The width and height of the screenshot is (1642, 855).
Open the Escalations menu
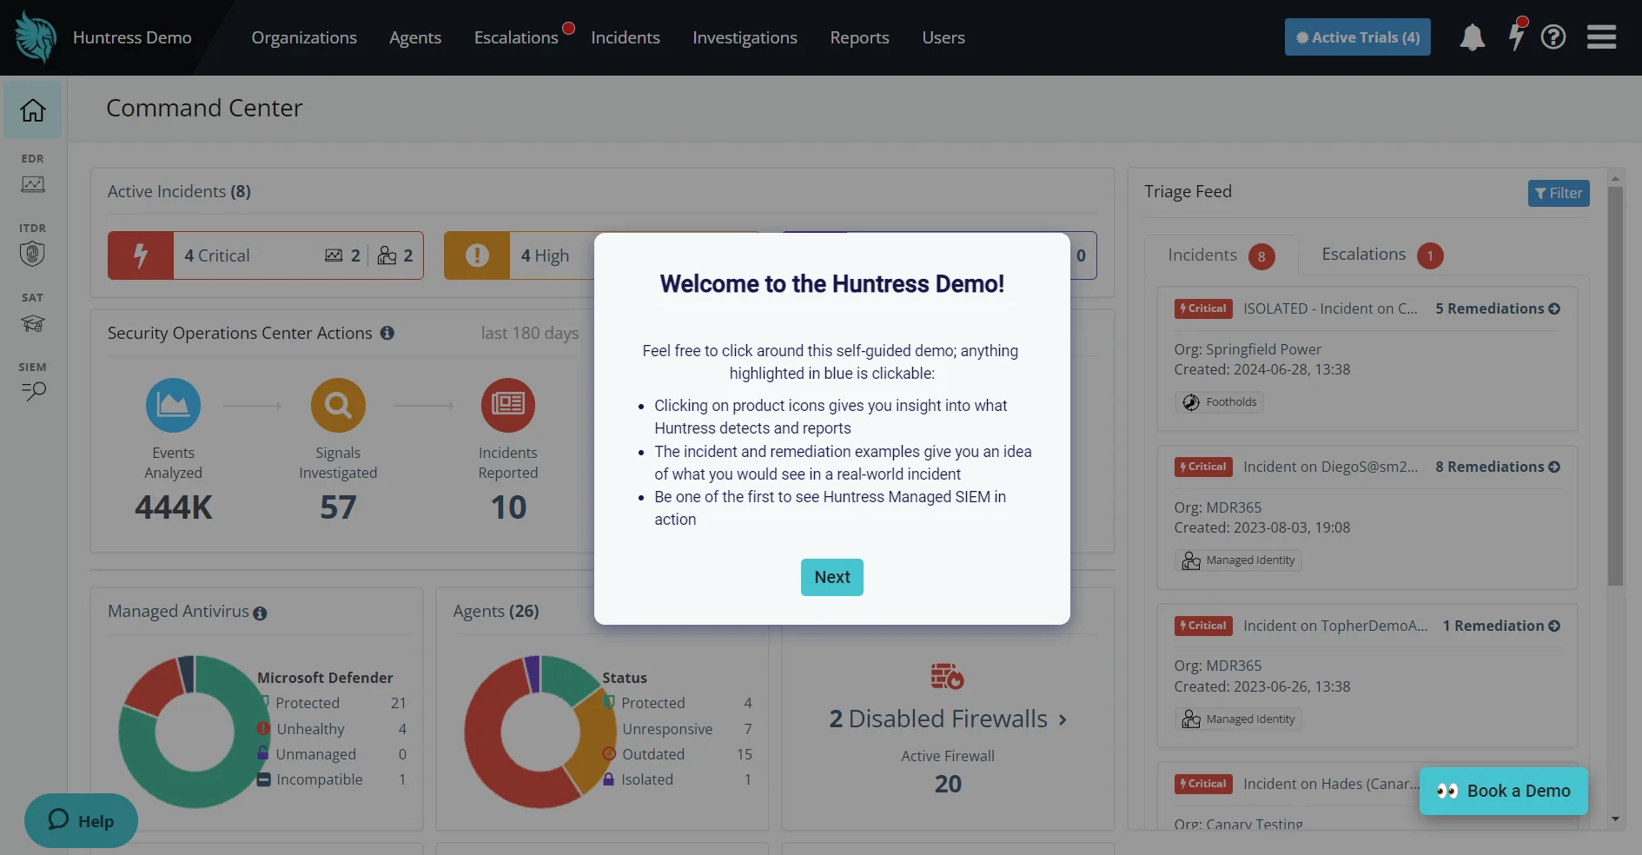[516, 37]
